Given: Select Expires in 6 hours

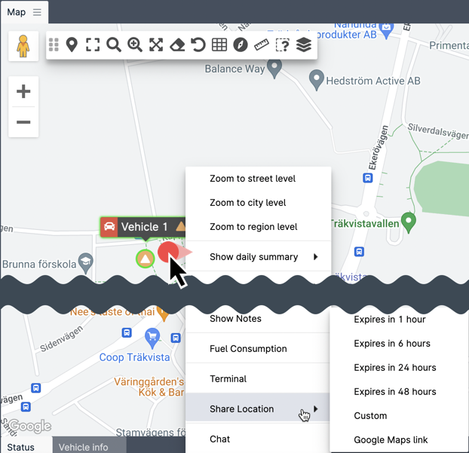Looking at the screenshot, I should [399, 344].
